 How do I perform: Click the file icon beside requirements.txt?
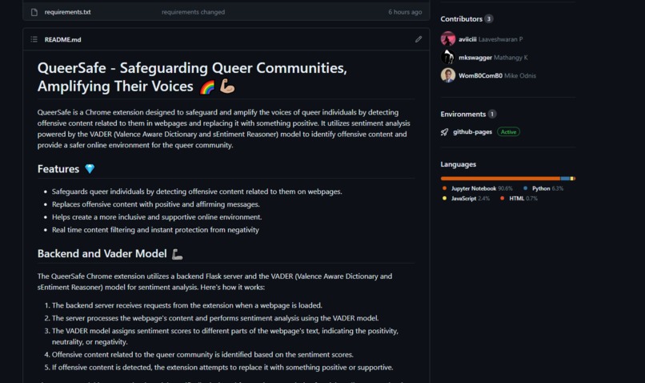pyautogui.click(x=34, y=12)
